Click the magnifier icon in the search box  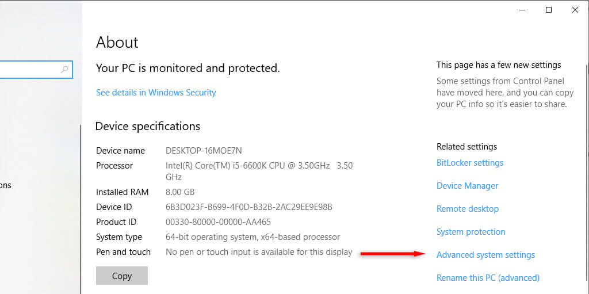tap(64, 70)
